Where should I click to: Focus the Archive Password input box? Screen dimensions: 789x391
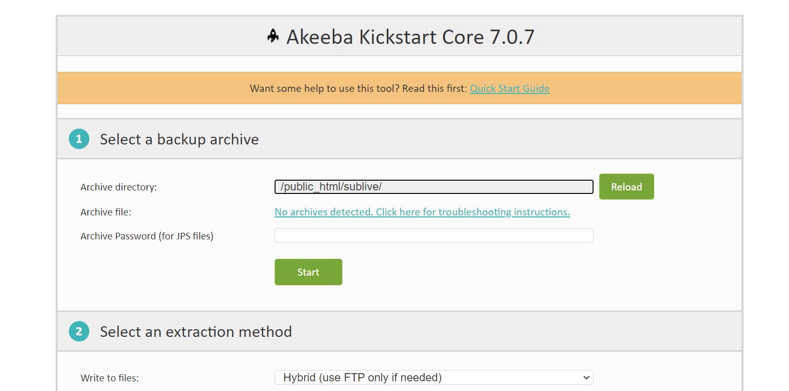[434, 235]
